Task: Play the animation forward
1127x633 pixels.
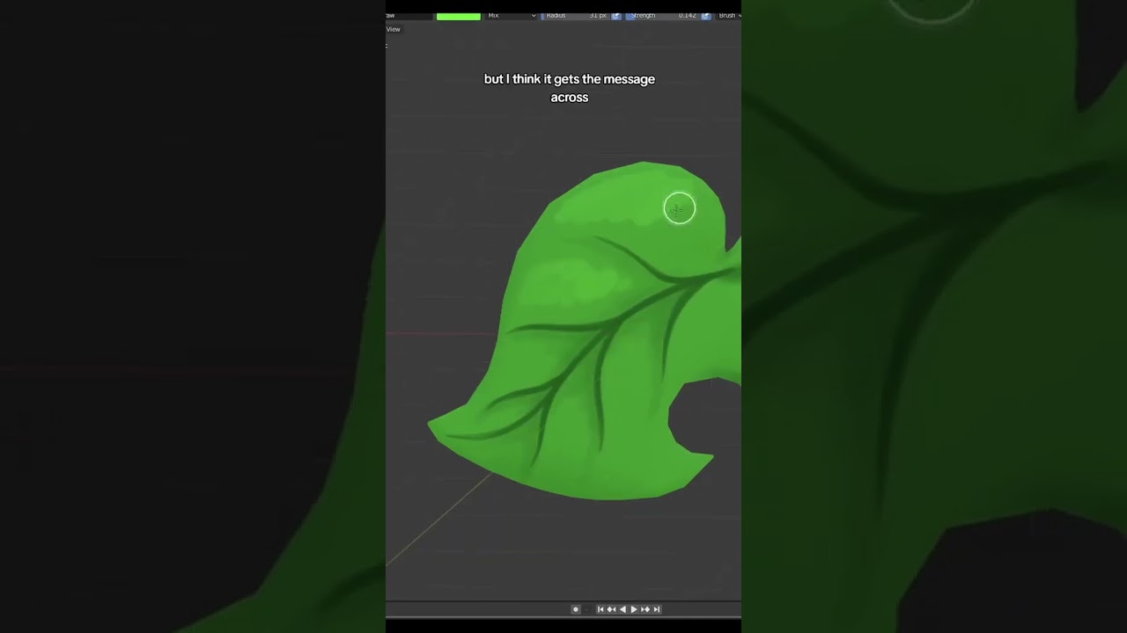Action: [x=634, y=609]
